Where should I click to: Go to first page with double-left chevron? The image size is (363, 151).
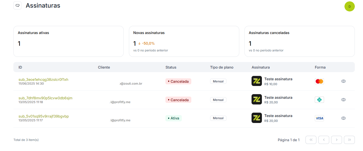(311, 140)
